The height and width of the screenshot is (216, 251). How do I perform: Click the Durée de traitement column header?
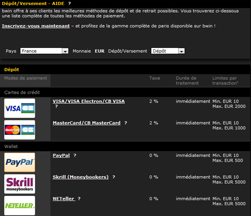[x=187, y=81]
